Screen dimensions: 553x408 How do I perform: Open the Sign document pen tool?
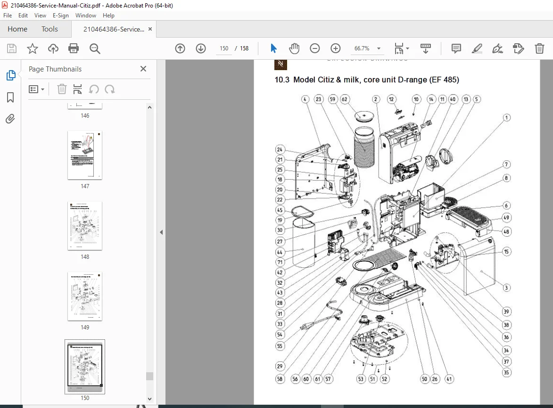[498, 48]
